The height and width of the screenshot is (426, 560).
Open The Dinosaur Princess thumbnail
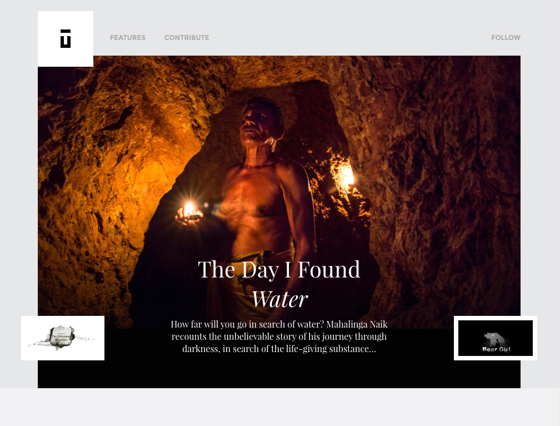click(63, 338)
